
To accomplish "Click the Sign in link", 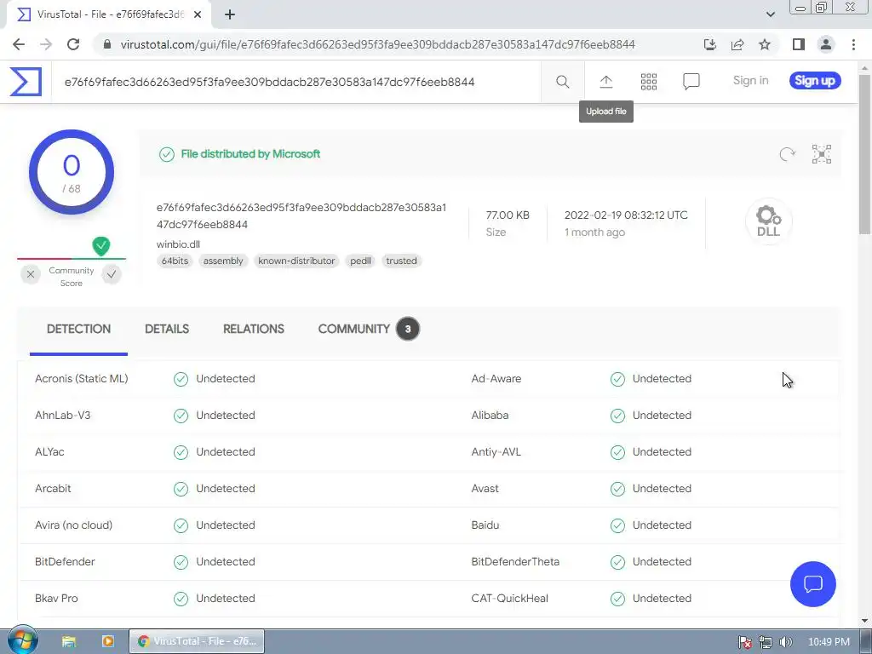I will (x=751, y=81).
